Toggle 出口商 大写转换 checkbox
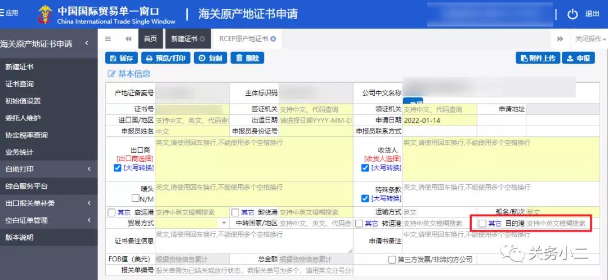This screenshot has width=608, height=280. [118, 168]
